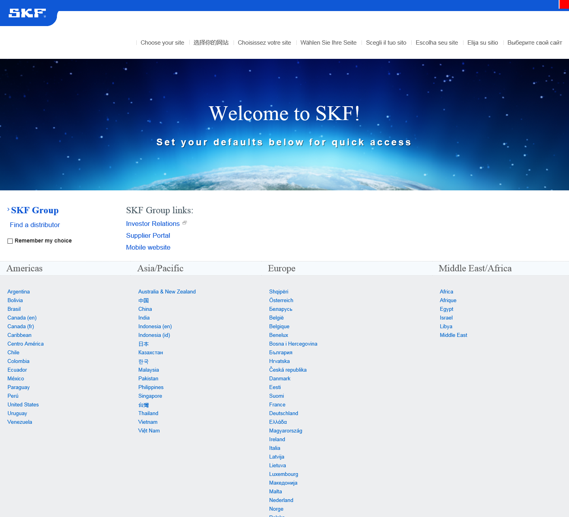Choose Afrique
Screen dimensions: 569x517
[x=448, y=300]
